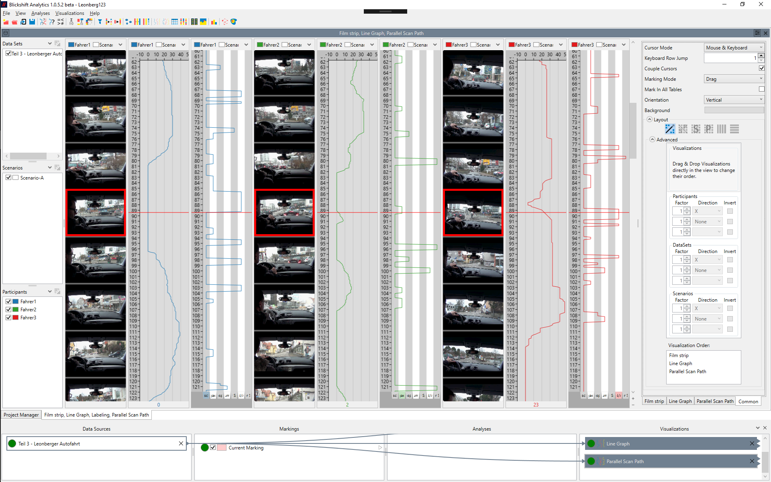The image size is (771, 482).
Task: Uncheck participant Fahrer1 checkbox
Action: [x=8, y=301]
